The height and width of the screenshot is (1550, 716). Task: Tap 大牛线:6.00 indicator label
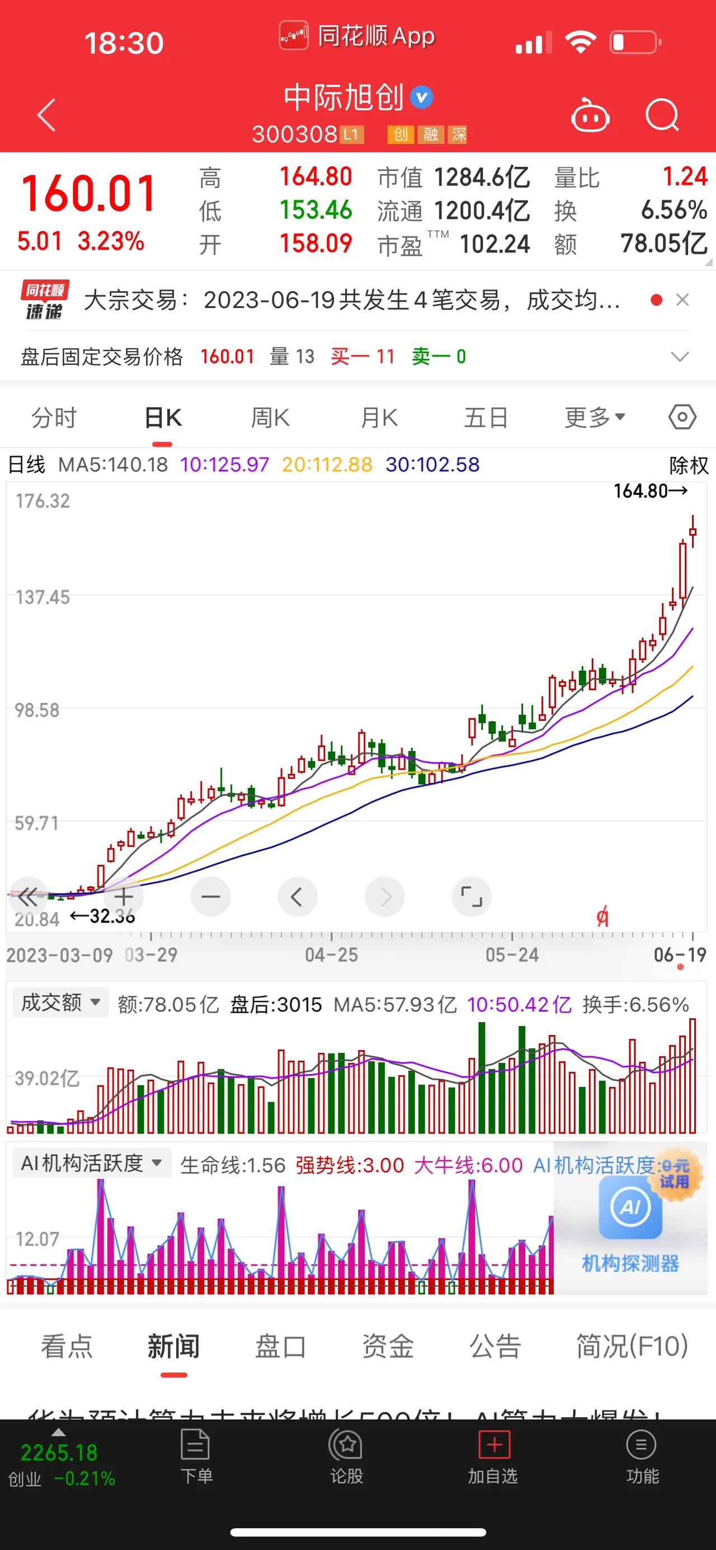(x=468, y=1165)
